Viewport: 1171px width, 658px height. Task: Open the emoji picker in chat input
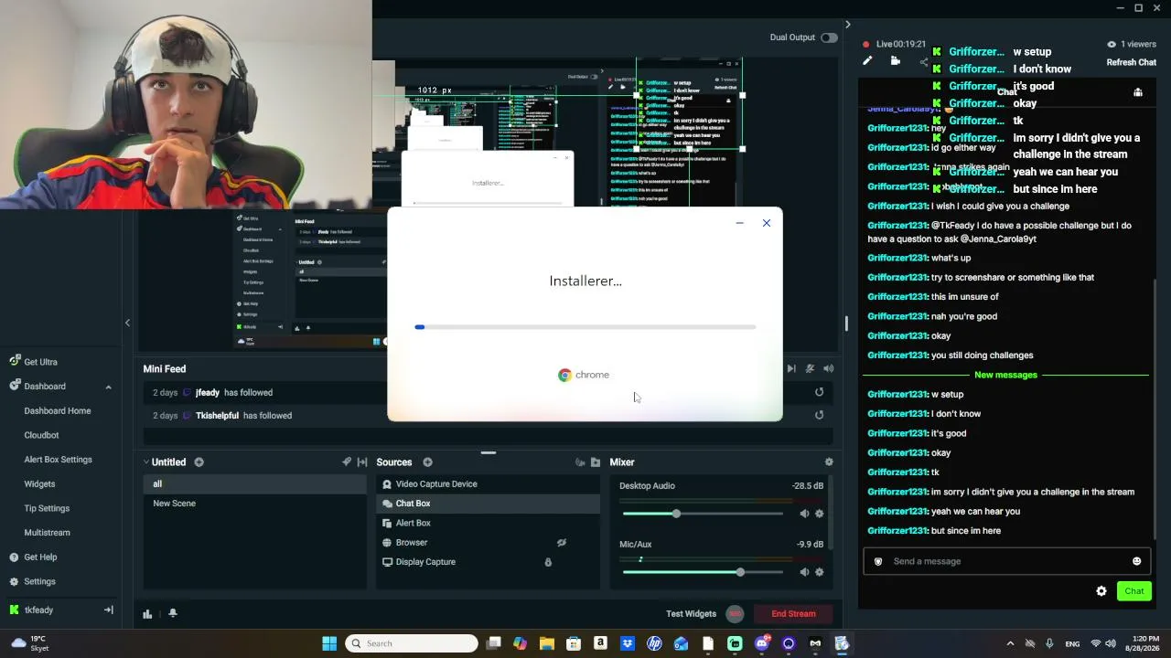coord(1136,561)
